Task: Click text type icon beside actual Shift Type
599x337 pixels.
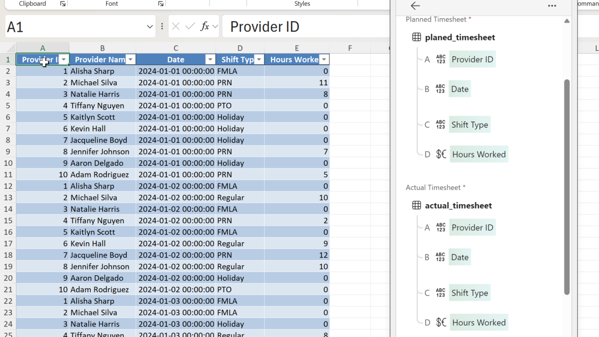Action: (x=440, y=293)
